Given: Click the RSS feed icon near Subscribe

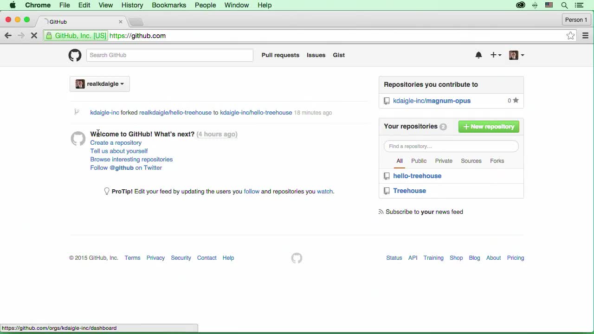Looking at the screenshot, I should (381, 212).
